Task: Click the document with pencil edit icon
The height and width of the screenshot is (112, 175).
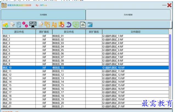Action: click(41, 25)
